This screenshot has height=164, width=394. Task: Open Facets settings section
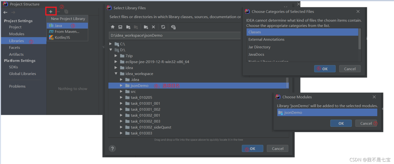click(14, 48)
